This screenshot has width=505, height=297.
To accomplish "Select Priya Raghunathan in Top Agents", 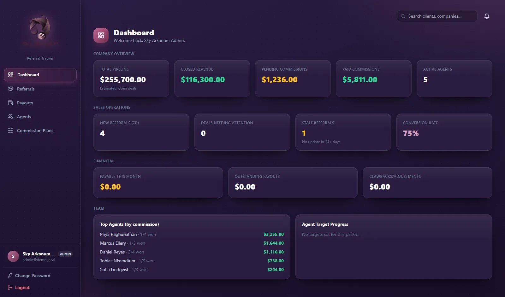I will [118, 234].
